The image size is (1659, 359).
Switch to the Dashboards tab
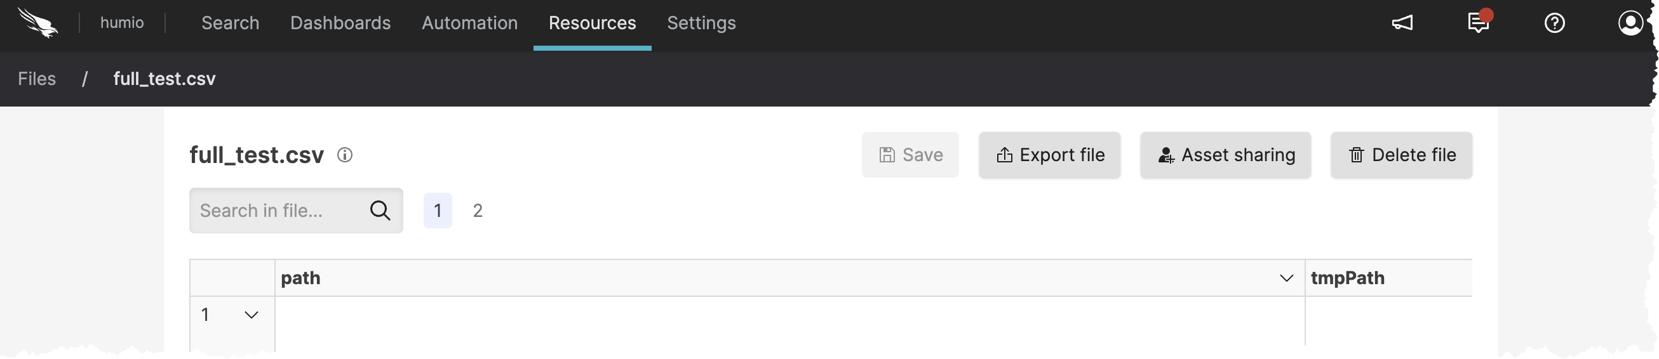(x=340, y=23)
